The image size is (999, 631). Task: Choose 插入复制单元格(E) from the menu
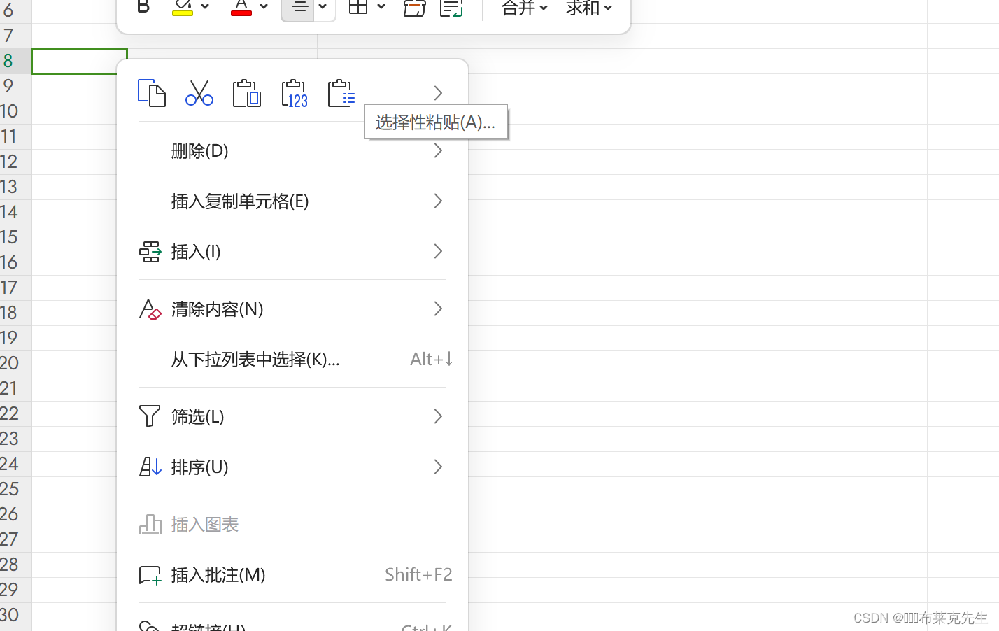click(x=292, y=201)
